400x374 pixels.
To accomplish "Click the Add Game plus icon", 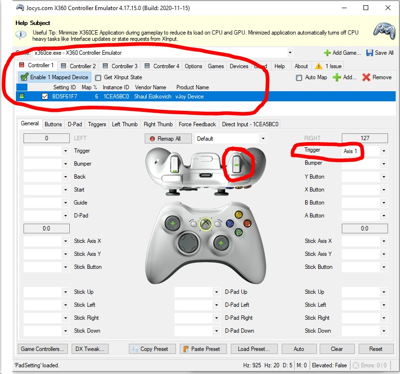I will pos(327,53).
